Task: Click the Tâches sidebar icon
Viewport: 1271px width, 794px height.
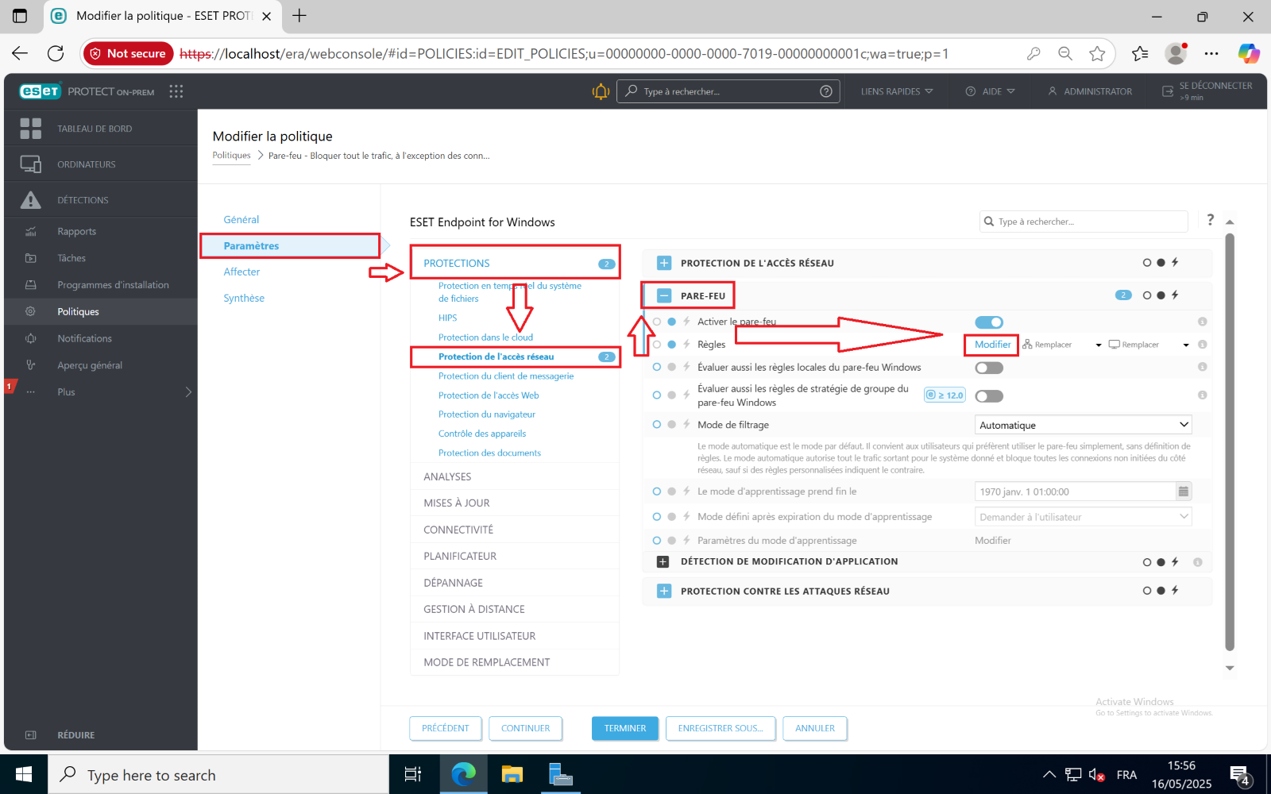Action: pos(31,258)
